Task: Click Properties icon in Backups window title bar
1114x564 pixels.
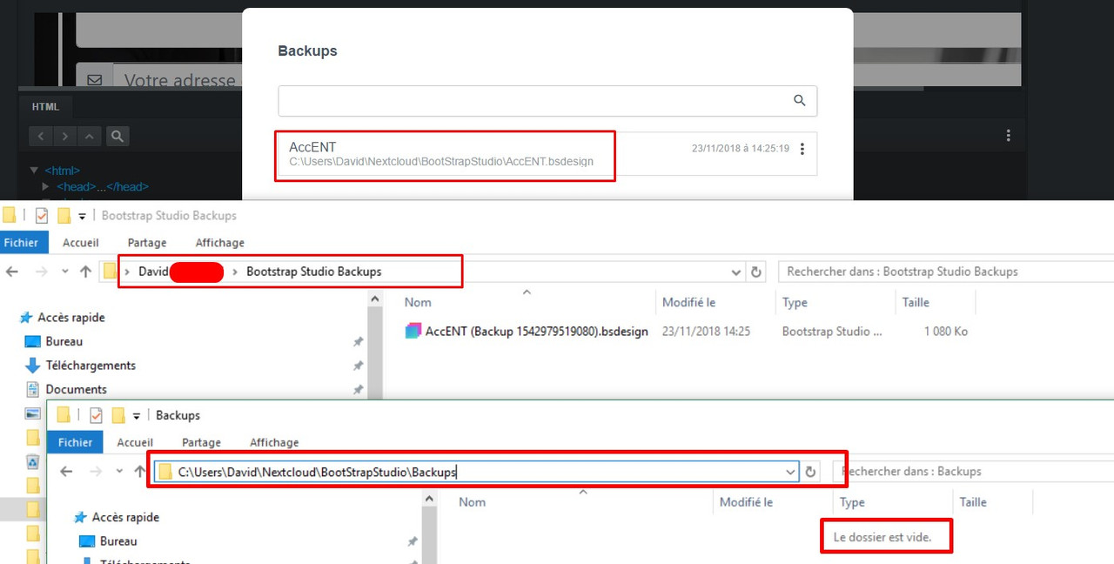Action: click(x=96, y=415)
